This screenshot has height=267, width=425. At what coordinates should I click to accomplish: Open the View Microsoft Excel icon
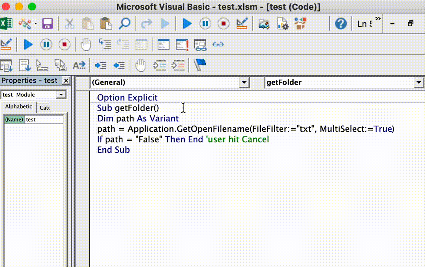tap(6, 23)
